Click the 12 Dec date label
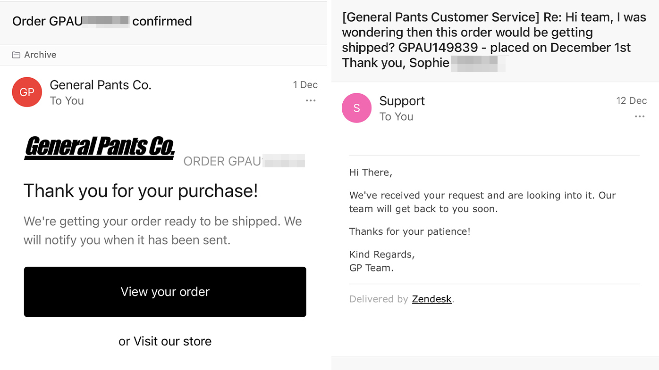The width and height of the screenshot is (659, 370). [631, 100]
